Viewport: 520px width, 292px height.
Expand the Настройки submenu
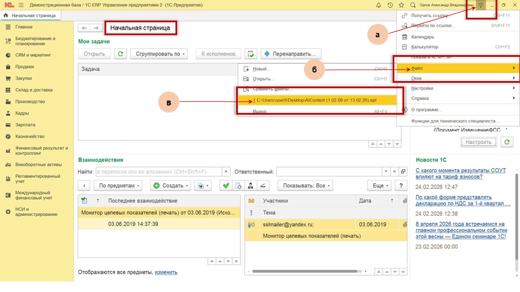tap(458, 88)
